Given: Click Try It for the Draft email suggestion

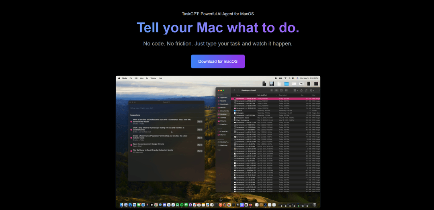Looking at the screenshot, I should point(200,129).
